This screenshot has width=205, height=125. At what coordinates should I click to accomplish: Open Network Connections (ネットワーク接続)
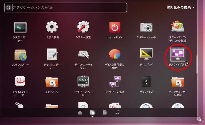pyautogui.click(x=115, y=82)
